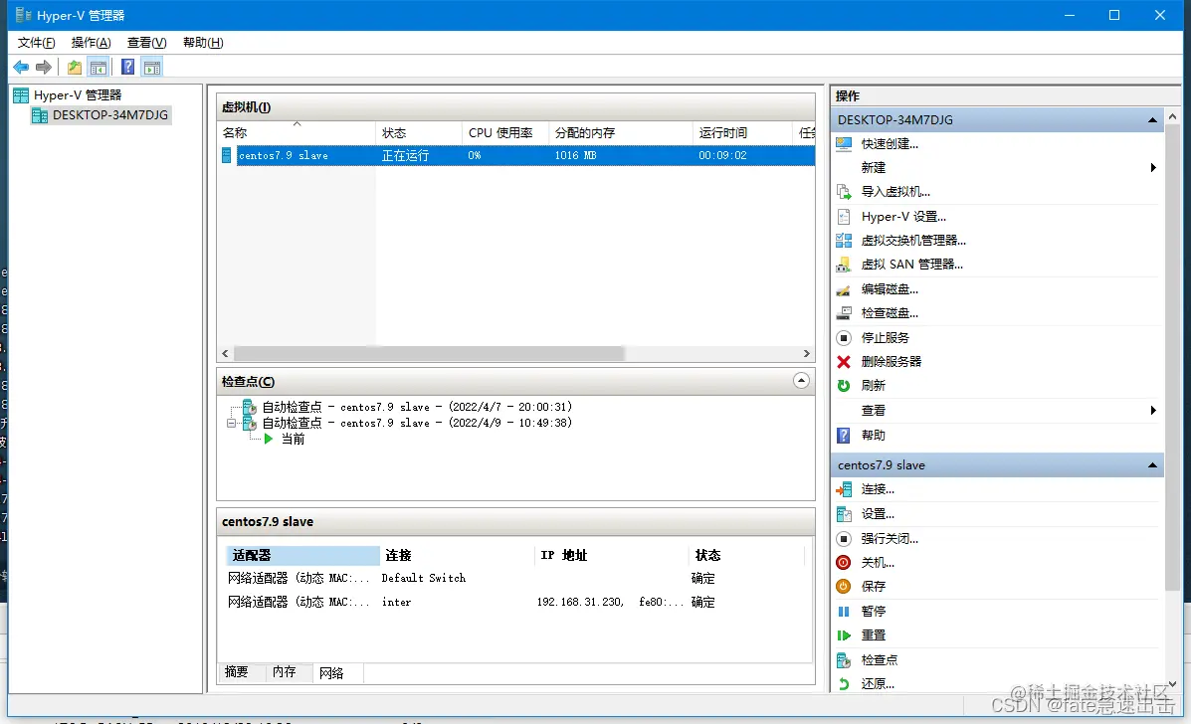This screenshot has height=724, width=1191.
Task: Click the 编辑磁盘 icon
Action: 844,289
